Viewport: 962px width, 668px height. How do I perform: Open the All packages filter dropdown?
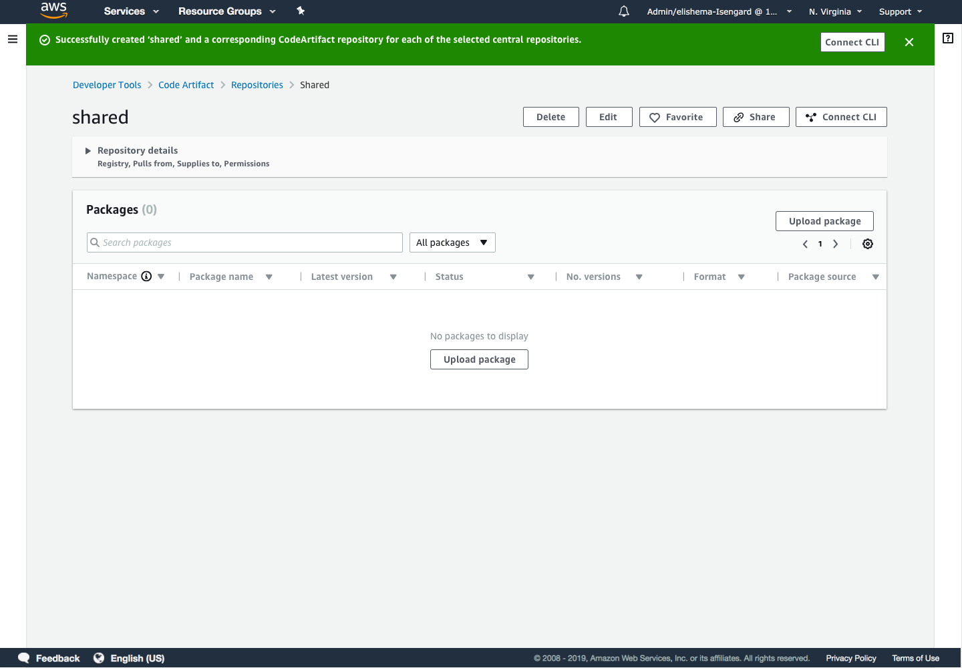[x=452, y=242]
